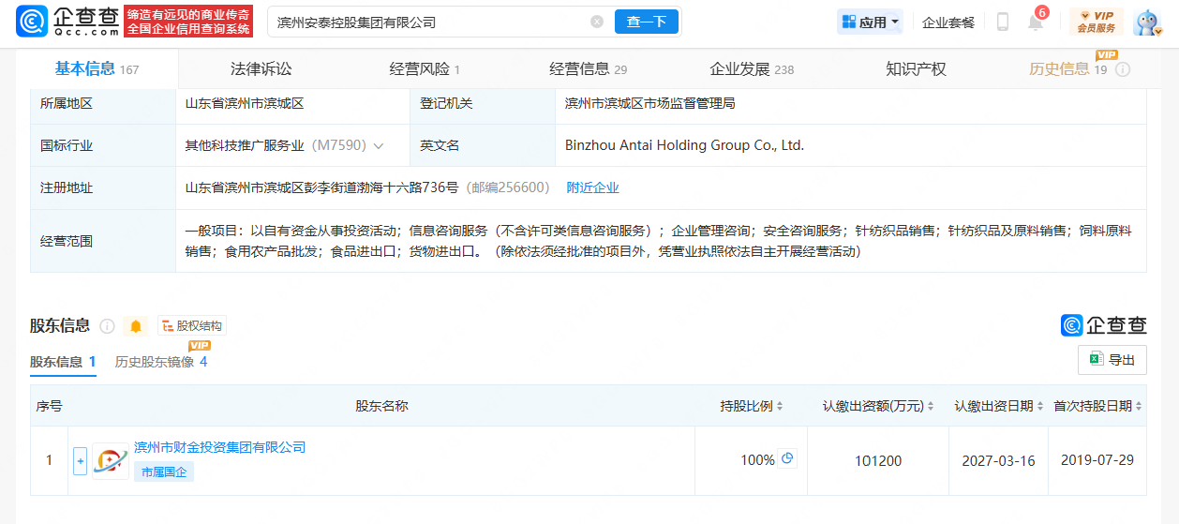Open the 应用 dropdown menu
This screenshot has height=524, width=1179.
coord(870,22)
